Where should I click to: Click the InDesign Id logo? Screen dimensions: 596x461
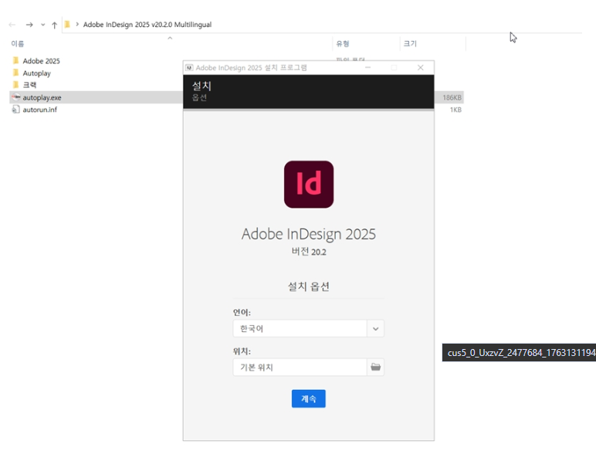point(309,185)
